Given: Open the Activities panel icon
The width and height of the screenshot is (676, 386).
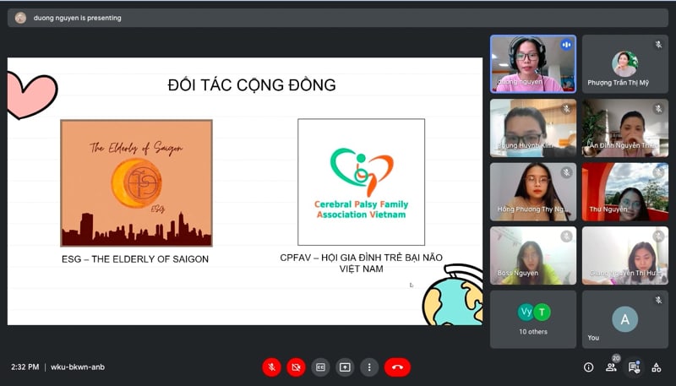Looking at the screenshot, I should [x=657, y=367].
